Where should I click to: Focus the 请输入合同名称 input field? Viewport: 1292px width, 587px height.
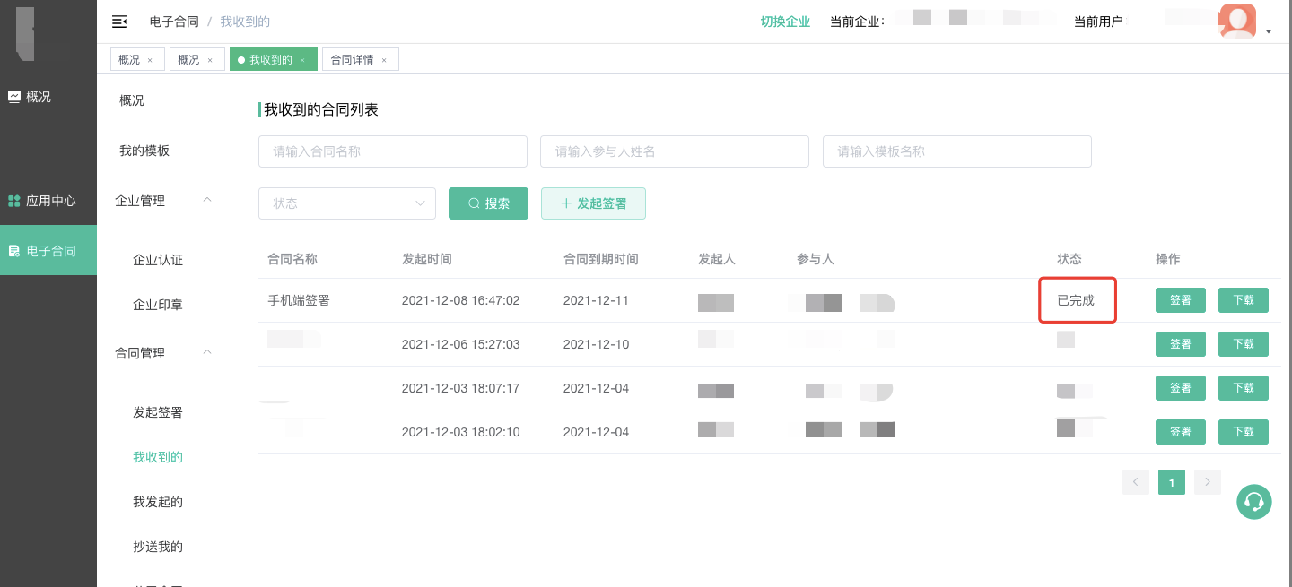coord(393,151)
